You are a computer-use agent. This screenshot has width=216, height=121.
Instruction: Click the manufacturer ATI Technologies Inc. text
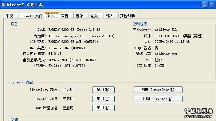point(81,36)
